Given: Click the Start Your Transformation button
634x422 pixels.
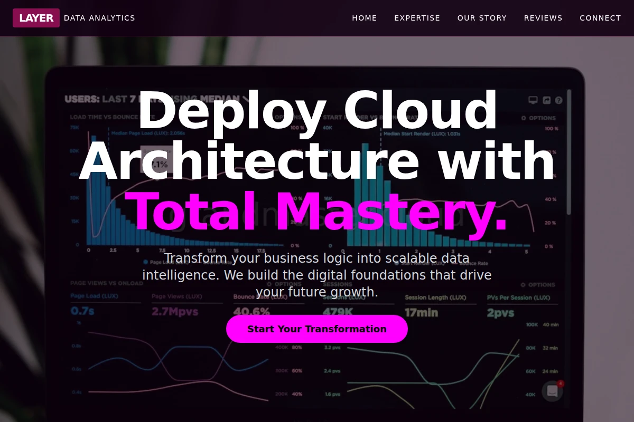Looking at the screenshot, I should (317, 329).
